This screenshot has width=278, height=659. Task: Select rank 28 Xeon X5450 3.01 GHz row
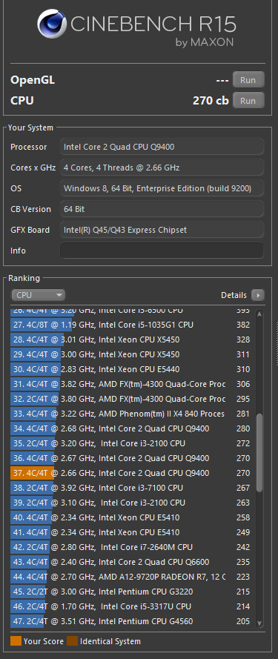(132, 340)
